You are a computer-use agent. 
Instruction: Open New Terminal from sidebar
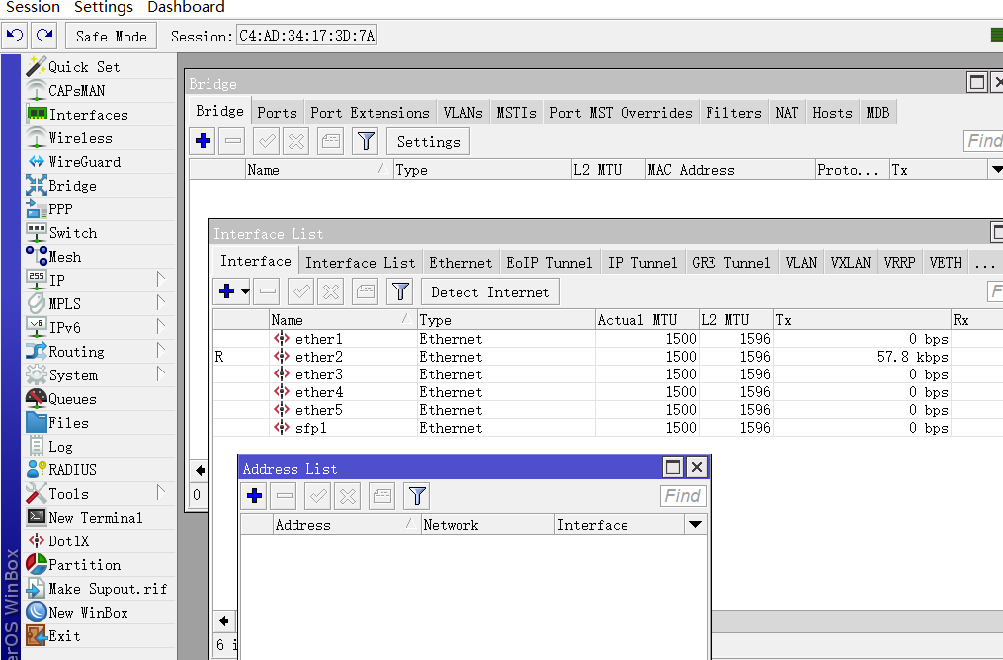95,518
